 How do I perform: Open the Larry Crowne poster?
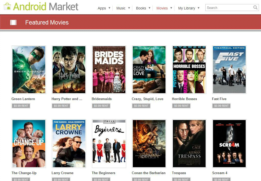69,143
